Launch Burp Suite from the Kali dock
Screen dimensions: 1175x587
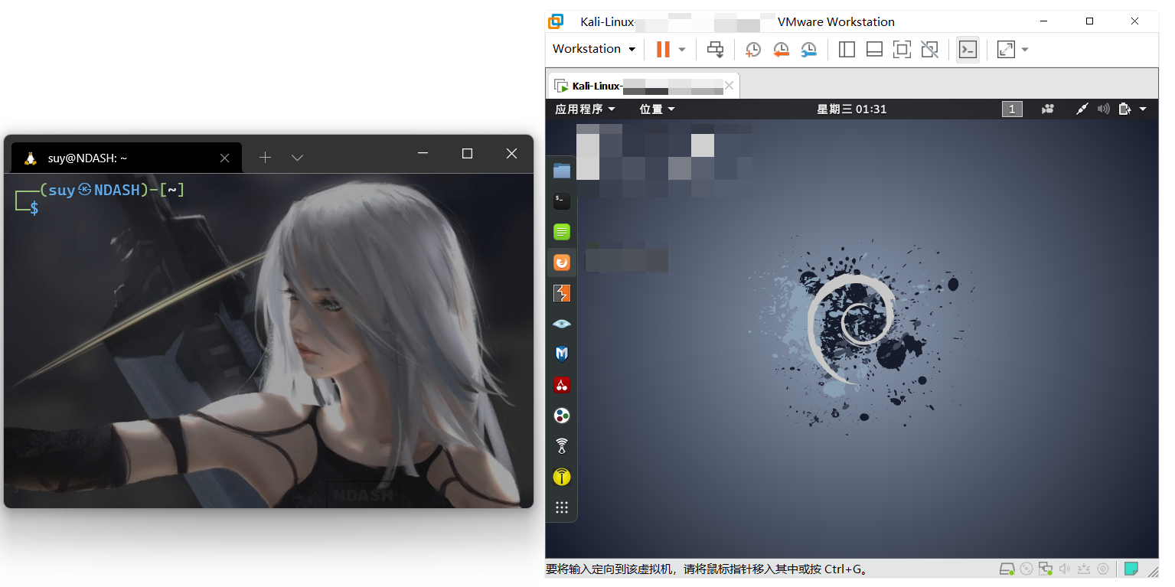point(562,293)
